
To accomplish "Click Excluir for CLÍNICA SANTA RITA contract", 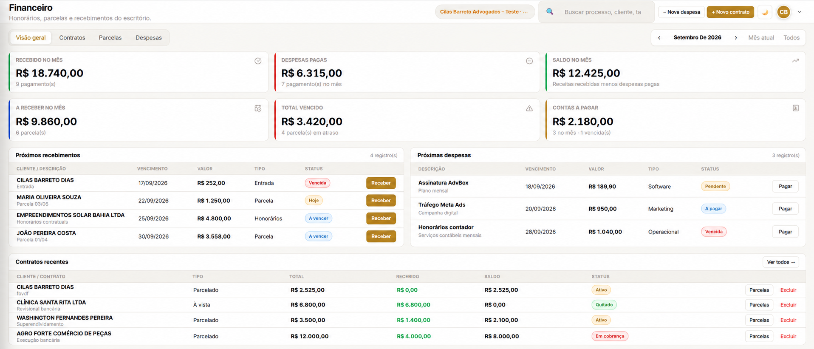I will 788,305.
